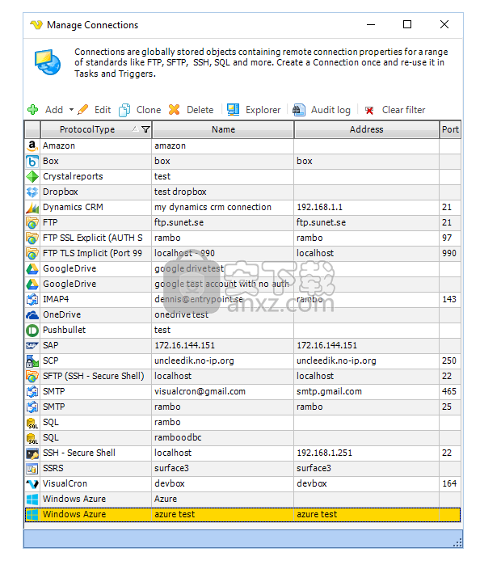
Task: Click the 'onedrive test' name cell
Action: point(223,314)
